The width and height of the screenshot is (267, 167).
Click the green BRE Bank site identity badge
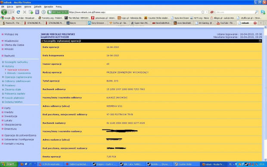[x=58, y=12]
